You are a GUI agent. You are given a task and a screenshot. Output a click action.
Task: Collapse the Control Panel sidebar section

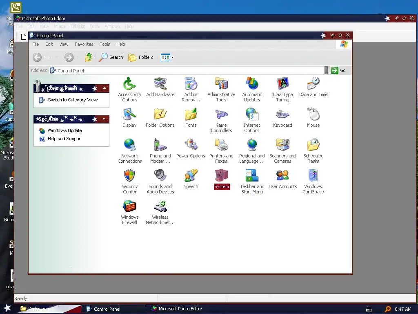click(104, 88)
